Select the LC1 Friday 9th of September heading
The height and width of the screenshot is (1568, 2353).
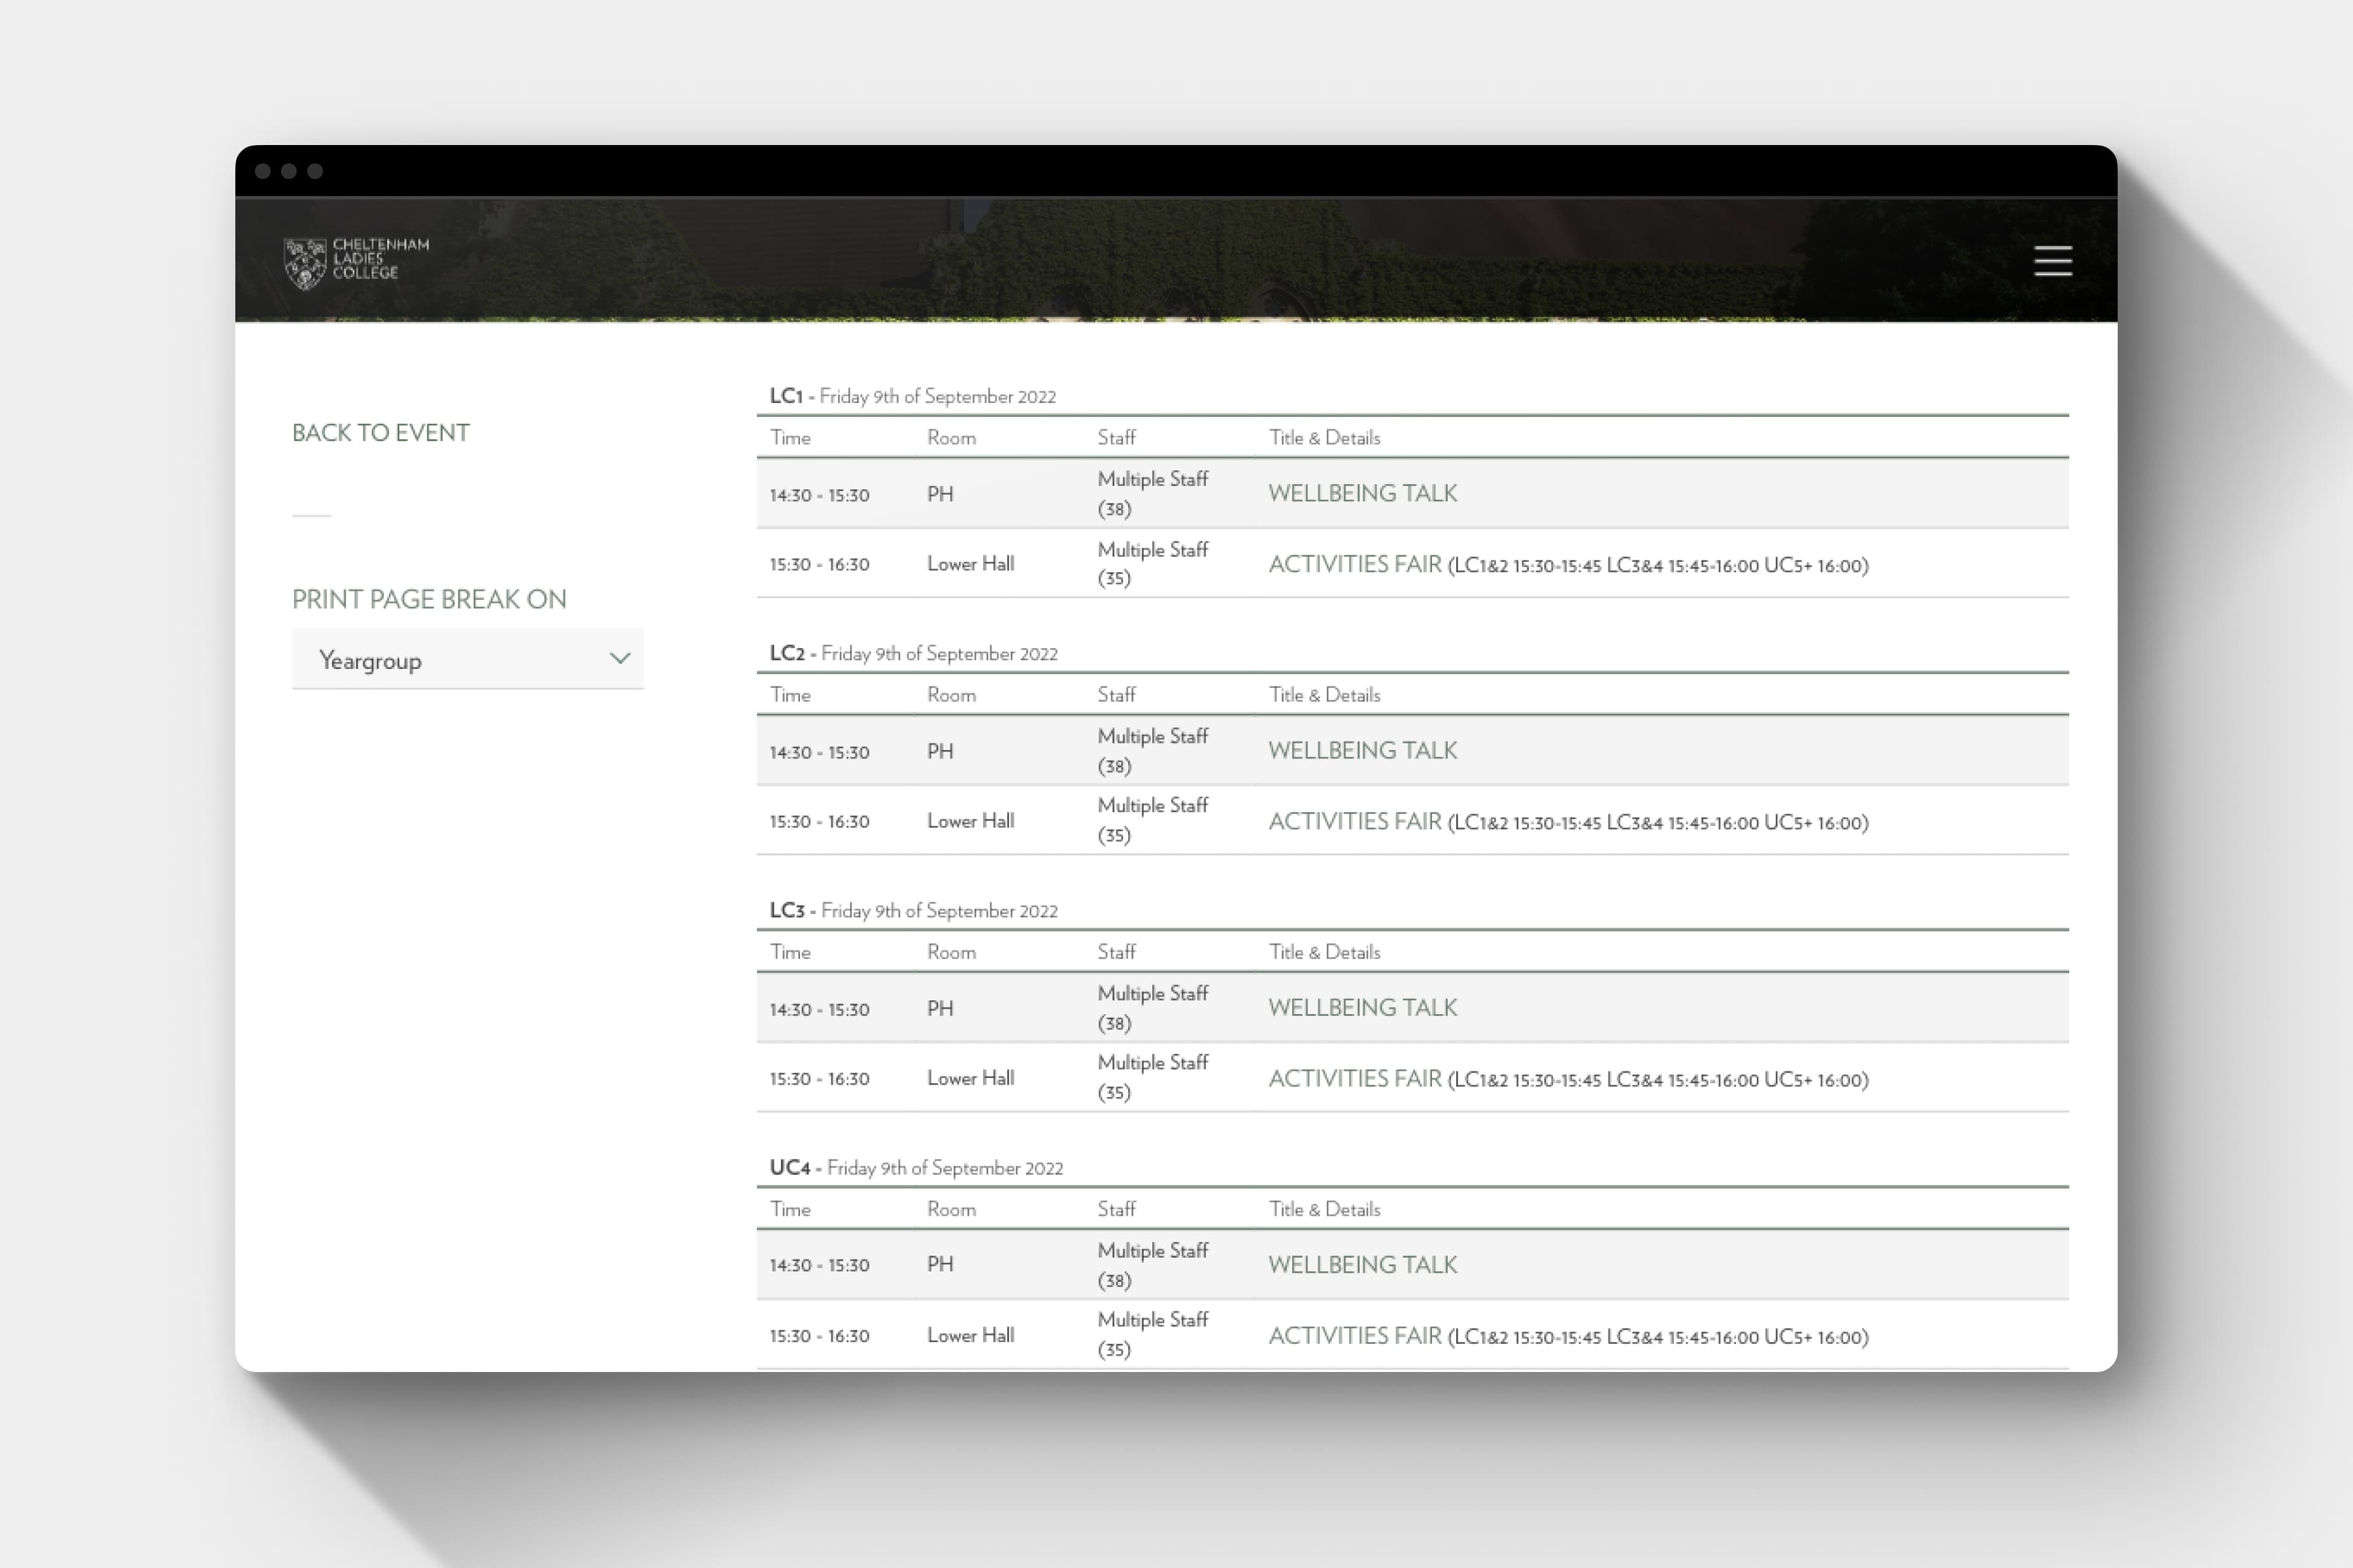[912, 396]
